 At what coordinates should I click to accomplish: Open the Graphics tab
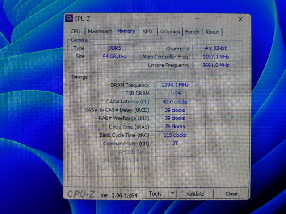pyautogui.click(x=170, y=32)
